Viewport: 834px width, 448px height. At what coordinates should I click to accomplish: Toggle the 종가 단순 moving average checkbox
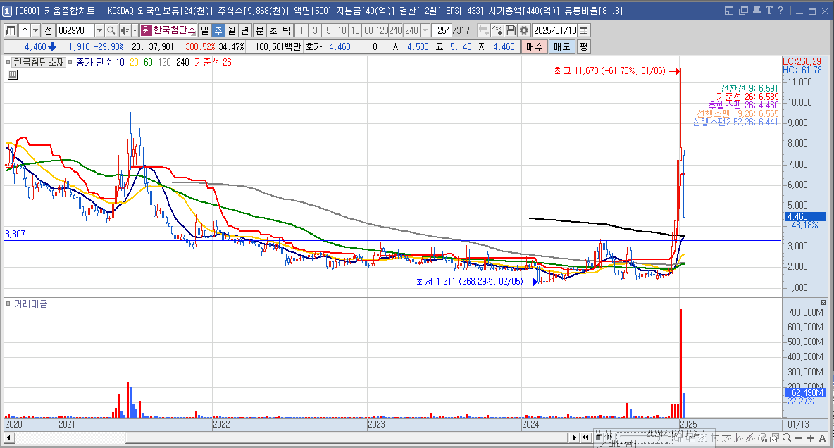[70, 62]
